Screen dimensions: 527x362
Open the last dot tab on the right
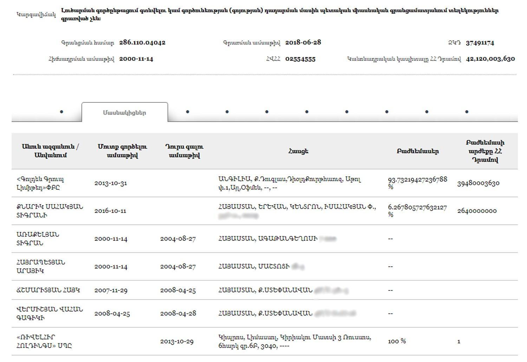coord(467,112)
